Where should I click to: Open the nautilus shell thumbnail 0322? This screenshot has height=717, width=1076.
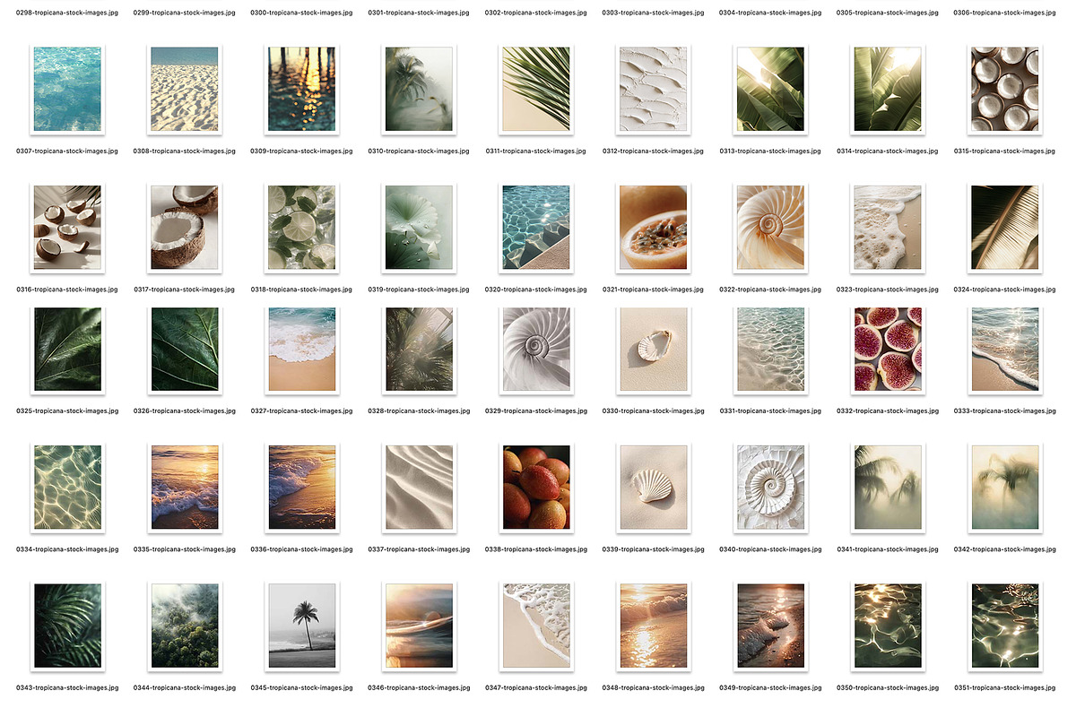click(770, 227)
